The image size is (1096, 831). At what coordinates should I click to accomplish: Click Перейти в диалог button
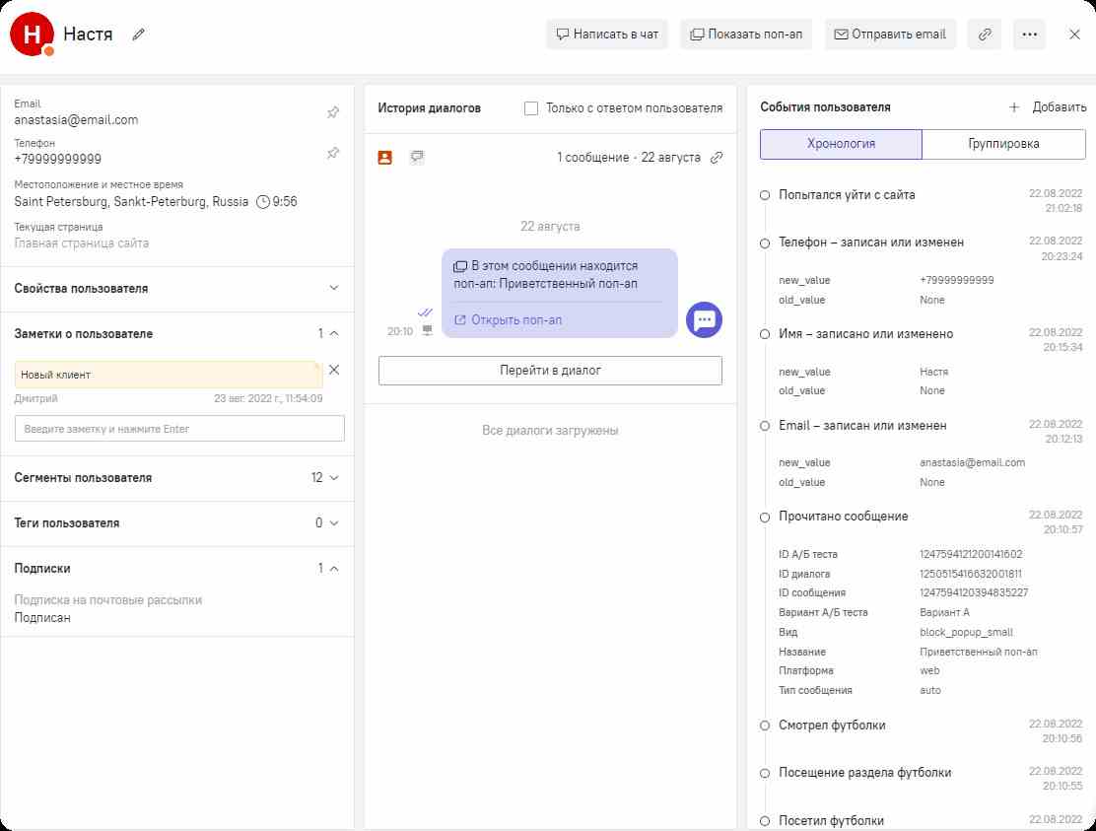coord(550,371)
